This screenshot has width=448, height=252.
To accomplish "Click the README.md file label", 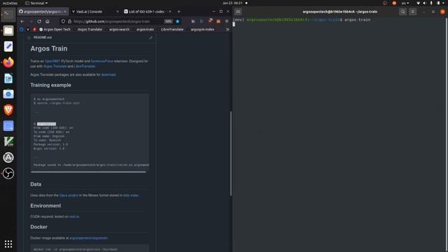I will click(x=43, y=37).
